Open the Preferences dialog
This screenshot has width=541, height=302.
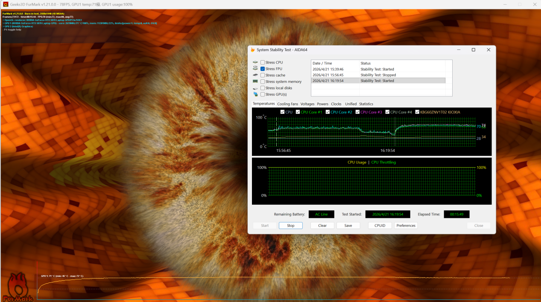coord(406,226)
